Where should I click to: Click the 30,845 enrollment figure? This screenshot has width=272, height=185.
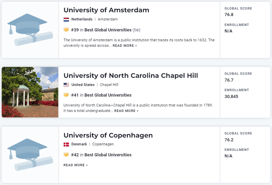231,97
